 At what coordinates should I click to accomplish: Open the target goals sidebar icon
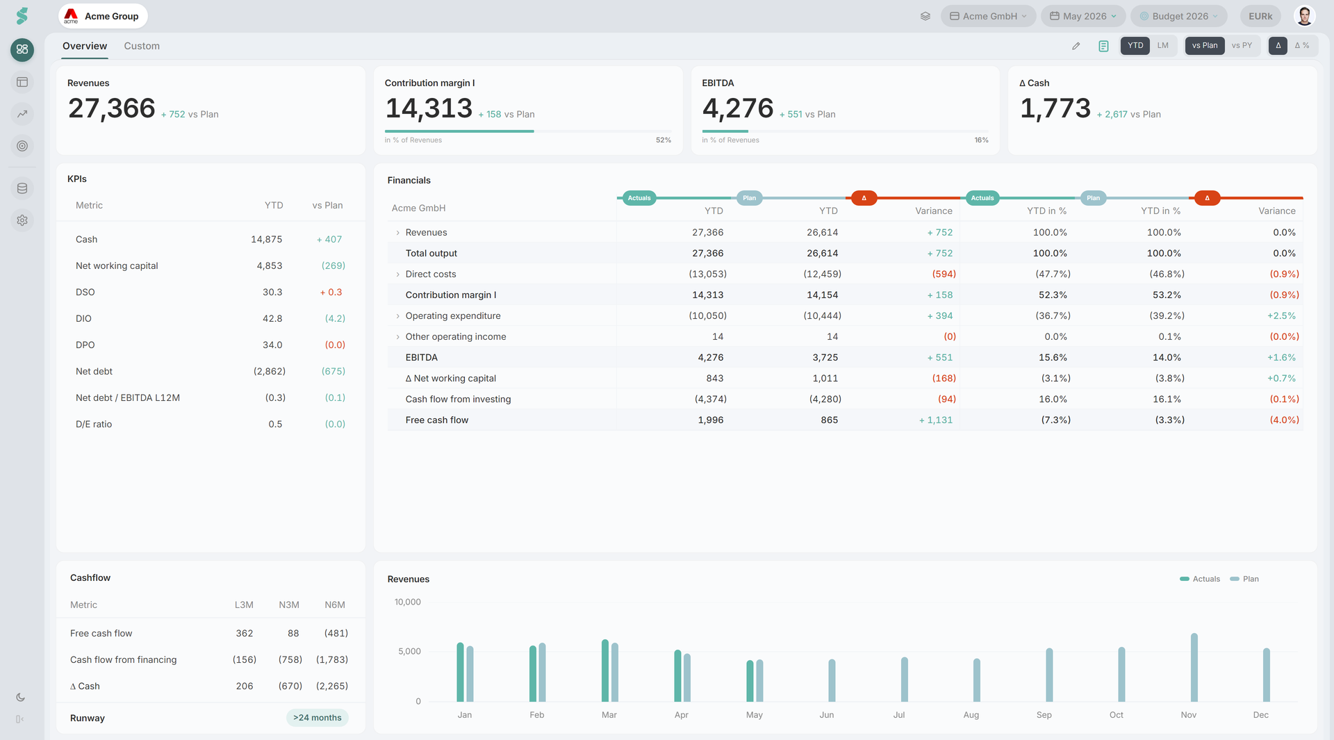pyautogui.click(x=22, y=146)
